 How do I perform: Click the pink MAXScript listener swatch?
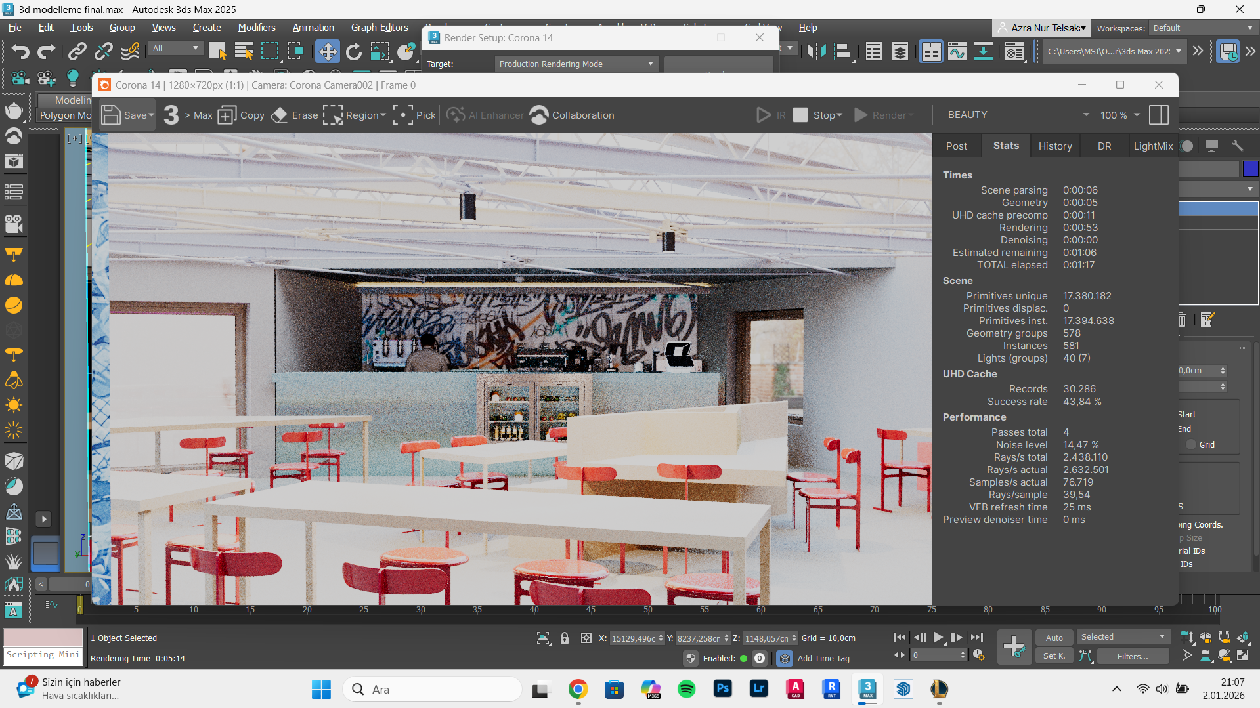click(43, 637)
